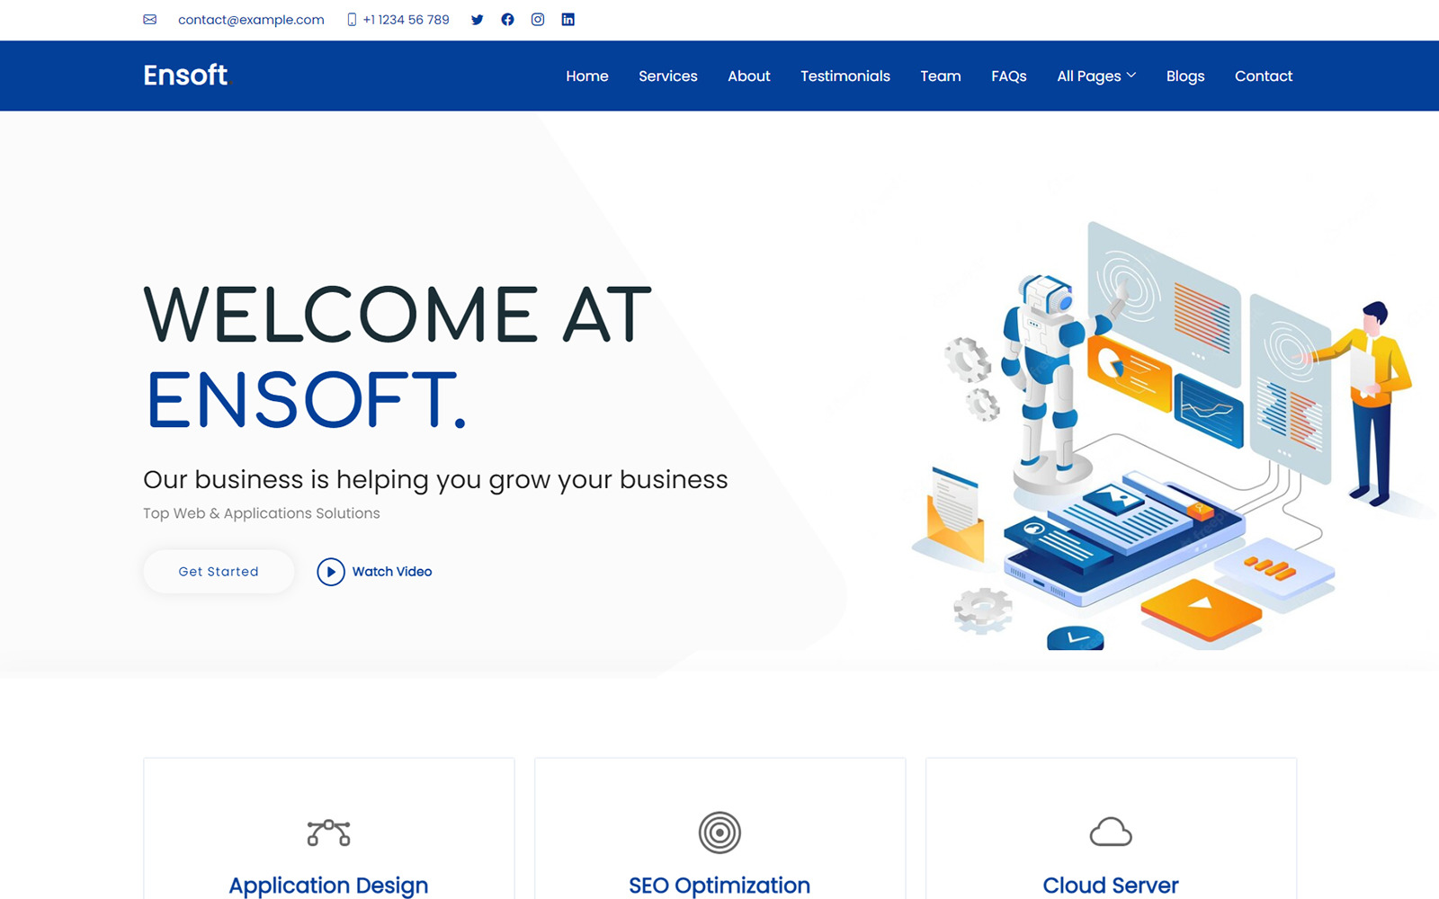Play the video using the Watch Video play icon
Image resolution: width=1439 pixels, height=899 pixels.
(331, 572)
